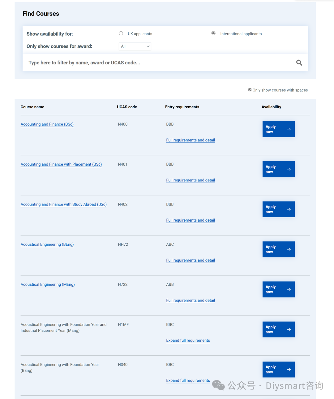This screenshot has width=334, height=399.
Task: Click the Only show courses for award label
Action: 59,46
